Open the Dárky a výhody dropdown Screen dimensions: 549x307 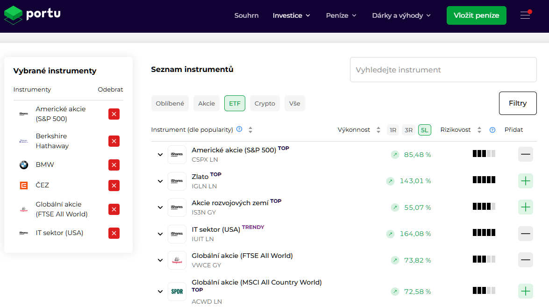[x=401, y=15]
